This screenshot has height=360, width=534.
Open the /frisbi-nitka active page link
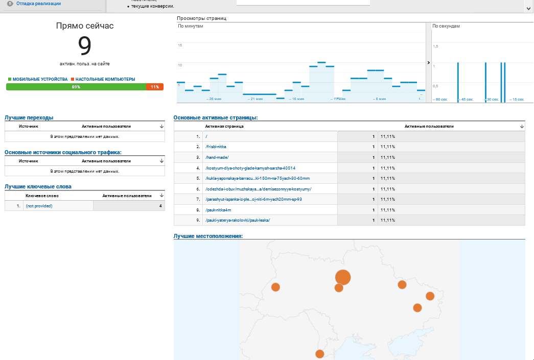coord(216,147)
